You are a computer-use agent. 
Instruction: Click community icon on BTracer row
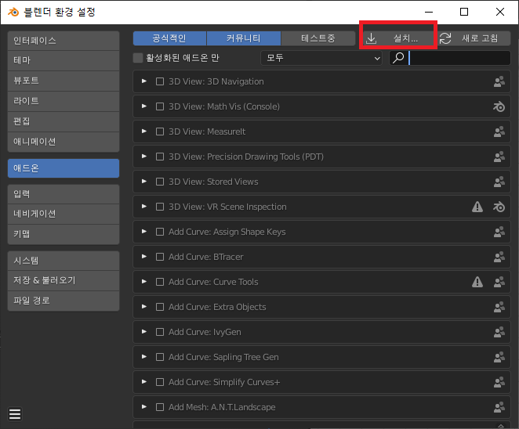[499, 257]
